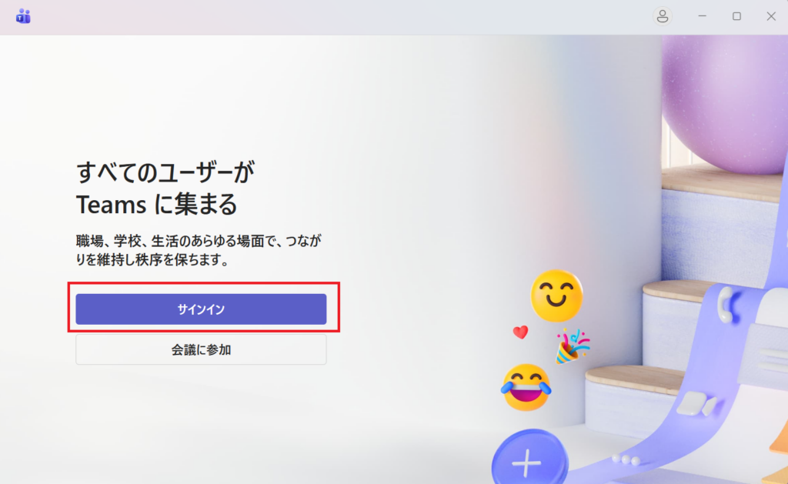Click the red heart emoji
This screenshot has height=484, width=788.
tap(521, 332)
